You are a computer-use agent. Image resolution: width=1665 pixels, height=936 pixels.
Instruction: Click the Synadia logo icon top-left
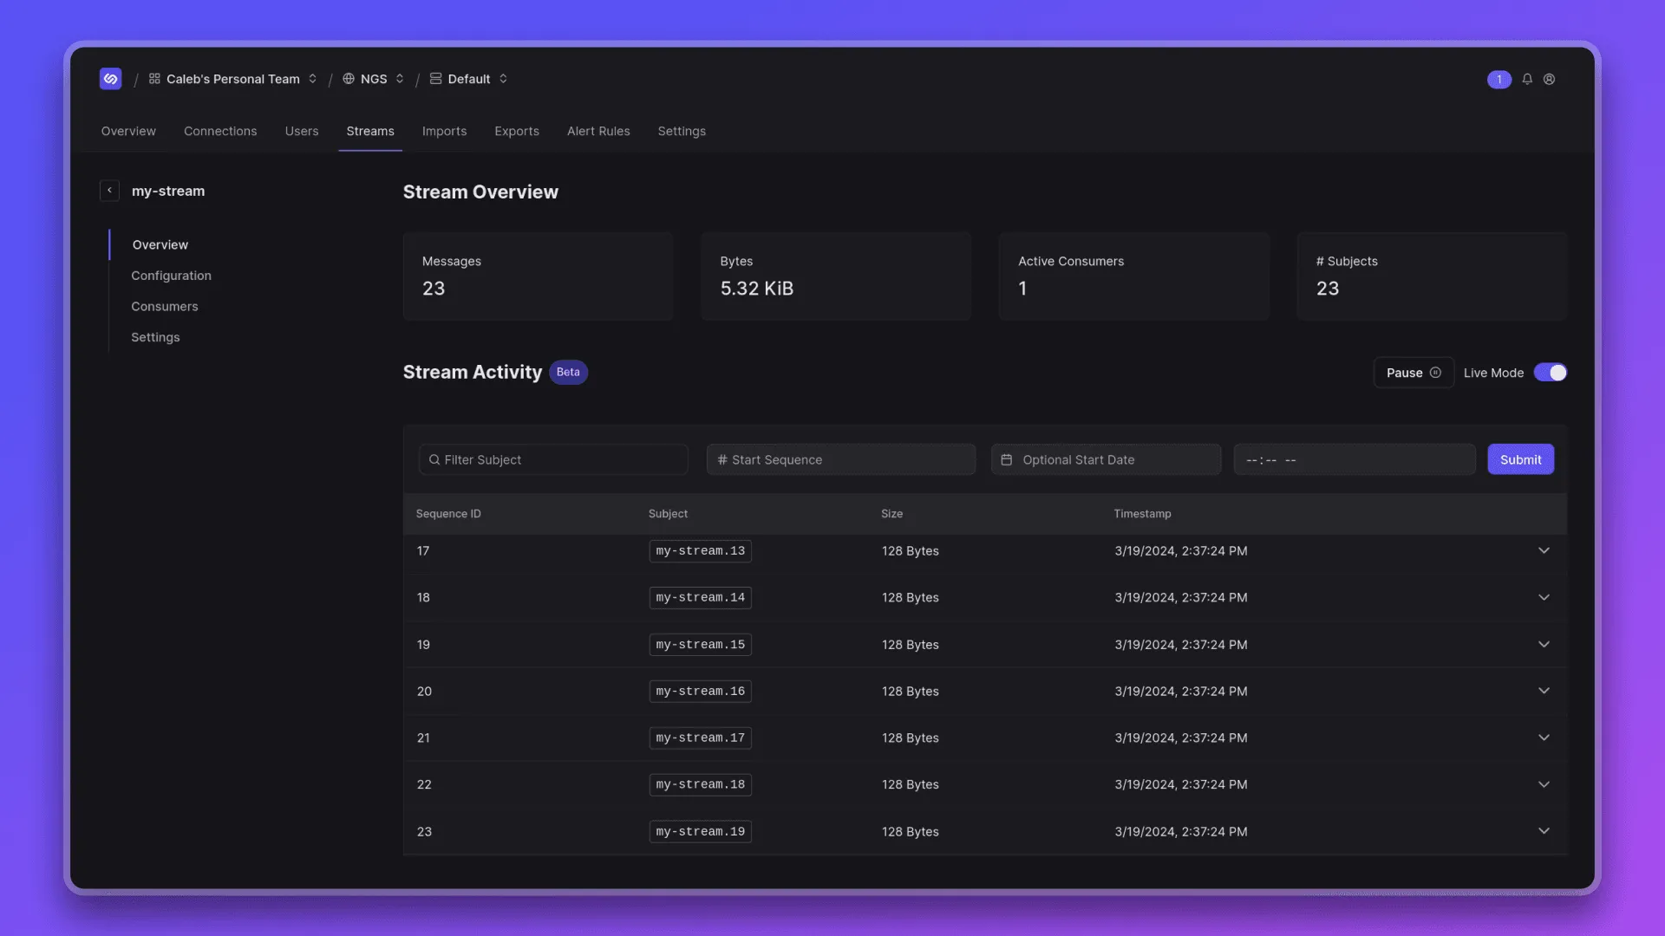[110, 78]
